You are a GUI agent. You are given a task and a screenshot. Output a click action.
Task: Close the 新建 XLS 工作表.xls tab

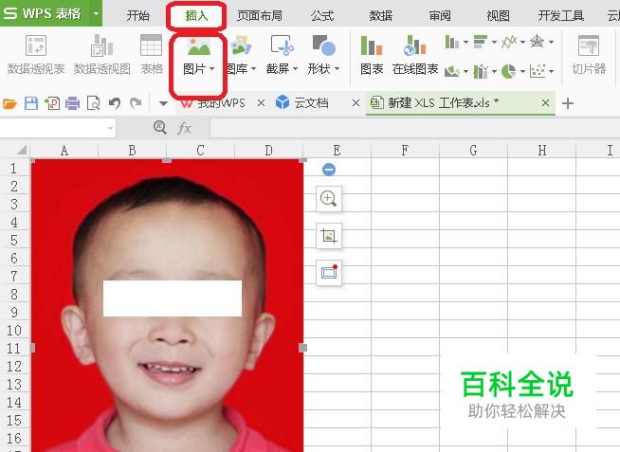click(x=545, y=103)
